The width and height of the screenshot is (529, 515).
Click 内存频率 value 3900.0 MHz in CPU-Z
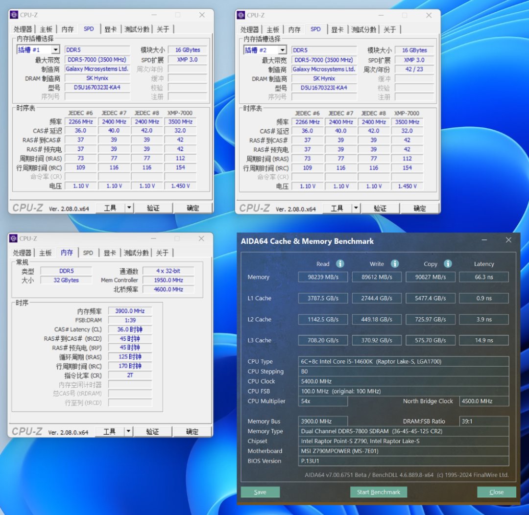(x=130, y=311)
